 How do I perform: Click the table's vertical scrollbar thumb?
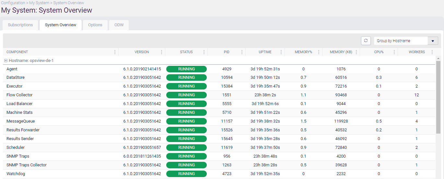pos(438,97)
